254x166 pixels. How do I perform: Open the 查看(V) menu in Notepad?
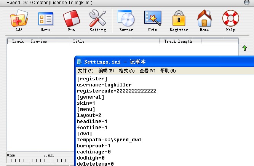[147, 71]
